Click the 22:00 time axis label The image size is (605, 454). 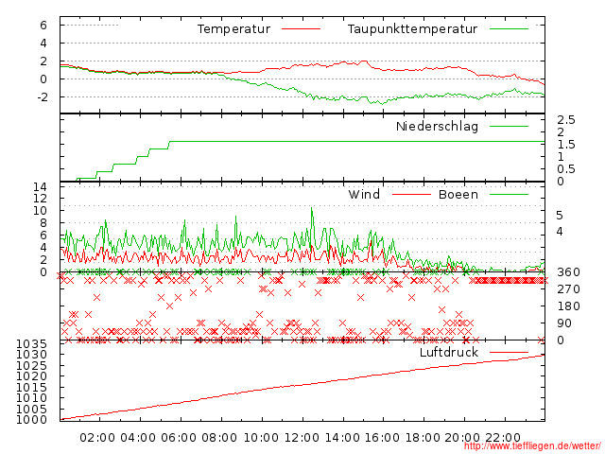coord(503,438)
